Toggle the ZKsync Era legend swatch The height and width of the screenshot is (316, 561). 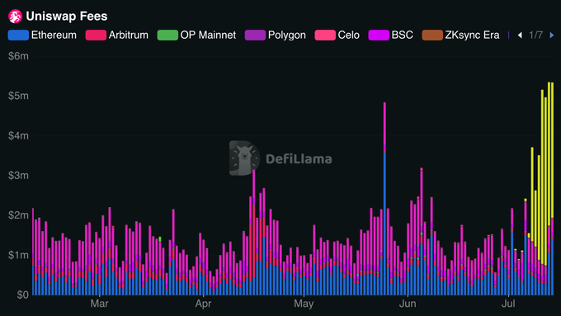[x=432, y=35]
